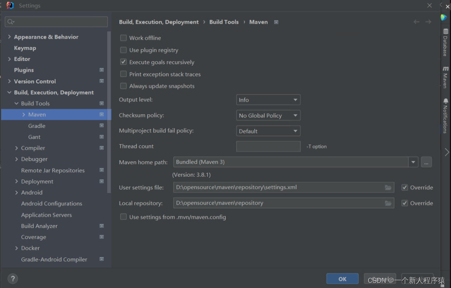Enable Print exception stack traces
451x288 pixels.
(x=124, y=74)
